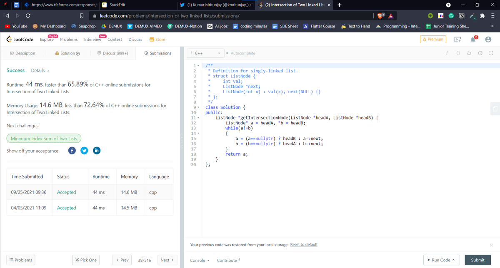This screenshot has height=268, width=500.
Task: Open the Problems list button
Action: pos(20,260)
